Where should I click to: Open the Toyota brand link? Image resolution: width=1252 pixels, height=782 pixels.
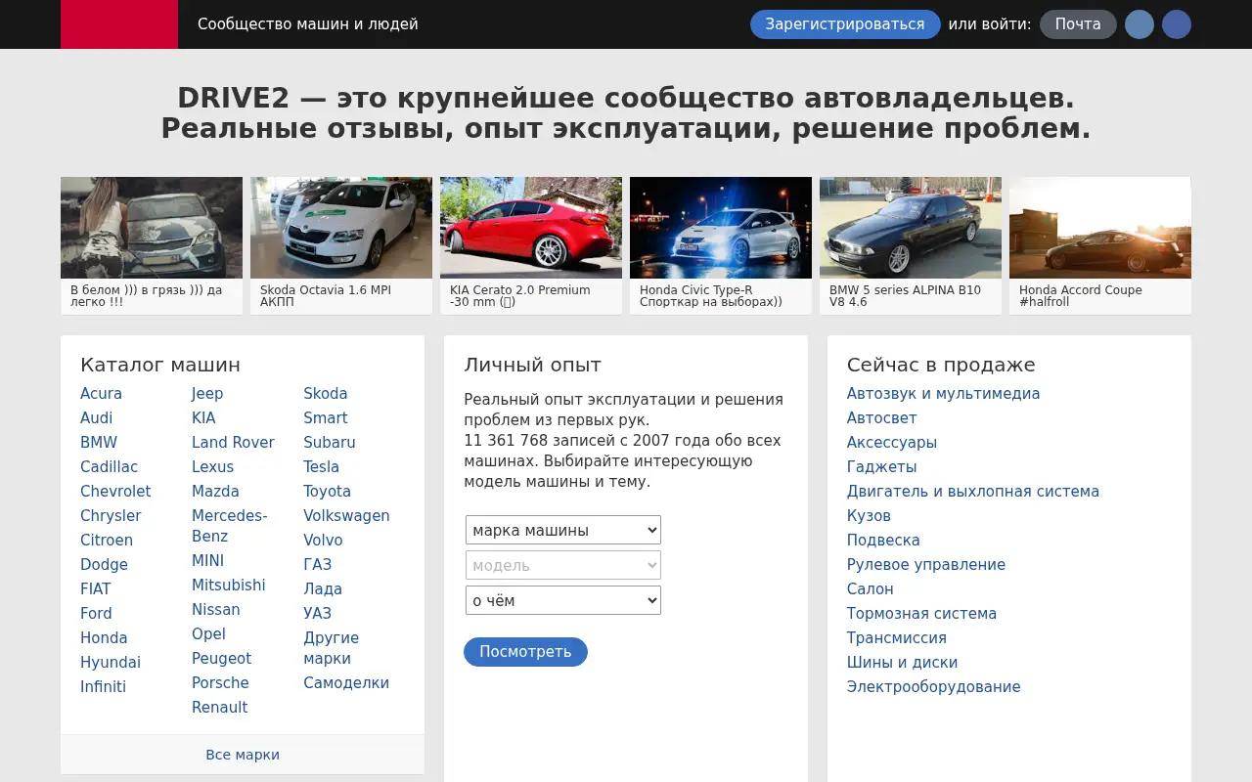(327, 492)
